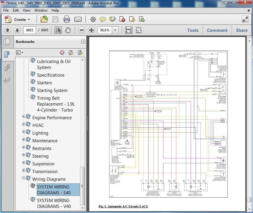Toggle the Bookmarks navigation panel
The width and height of the screenshot is (253, 213).
coord(7,54)
